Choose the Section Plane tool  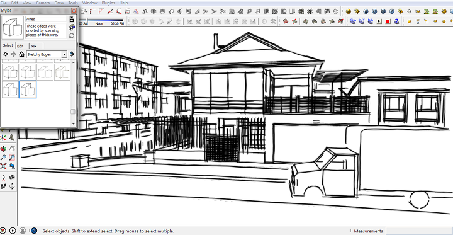coord(12,186)
